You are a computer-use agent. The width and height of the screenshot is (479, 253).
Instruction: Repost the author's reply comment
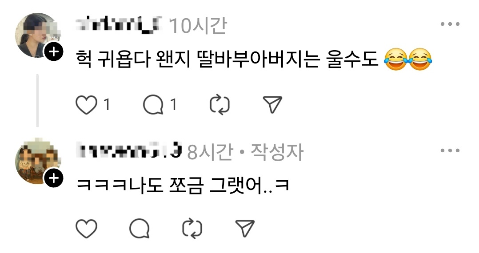click(192, 228)
